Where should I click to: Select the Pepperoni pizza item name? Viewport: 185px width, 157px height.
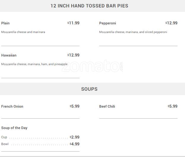click(107, 23)
